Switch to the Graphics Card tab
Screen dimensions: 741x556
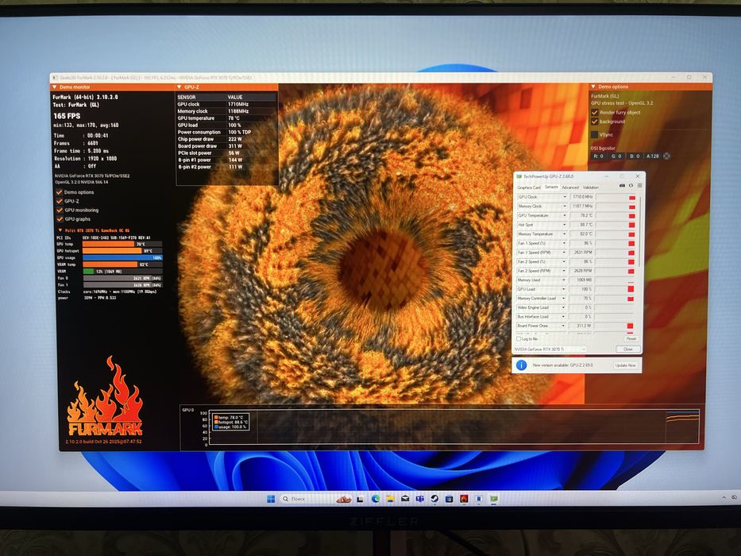tap(529, 187)
